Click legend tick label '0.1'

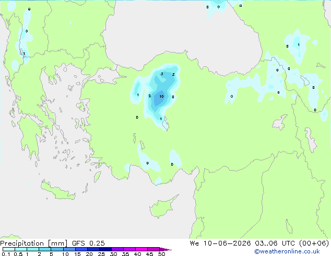pyautogui.click(x=6, y=254)
